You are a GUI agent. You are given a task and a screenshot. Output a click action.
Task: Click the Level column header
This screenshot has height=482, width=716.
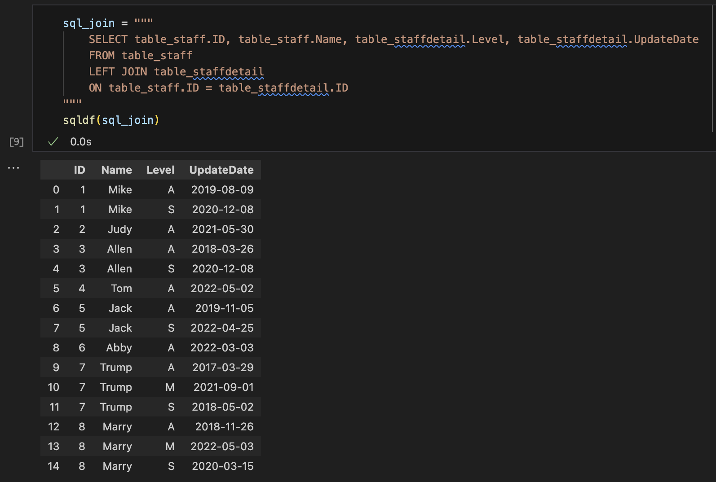pyautogui.click(x=160, y=170)
